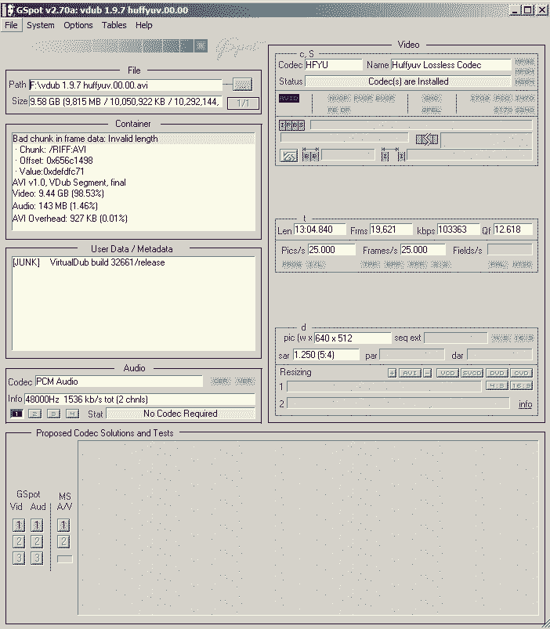The width and height of the screenshot is (550, 629).
Task: Click the GSpot Vid test button 3
Action: [19, 558]
